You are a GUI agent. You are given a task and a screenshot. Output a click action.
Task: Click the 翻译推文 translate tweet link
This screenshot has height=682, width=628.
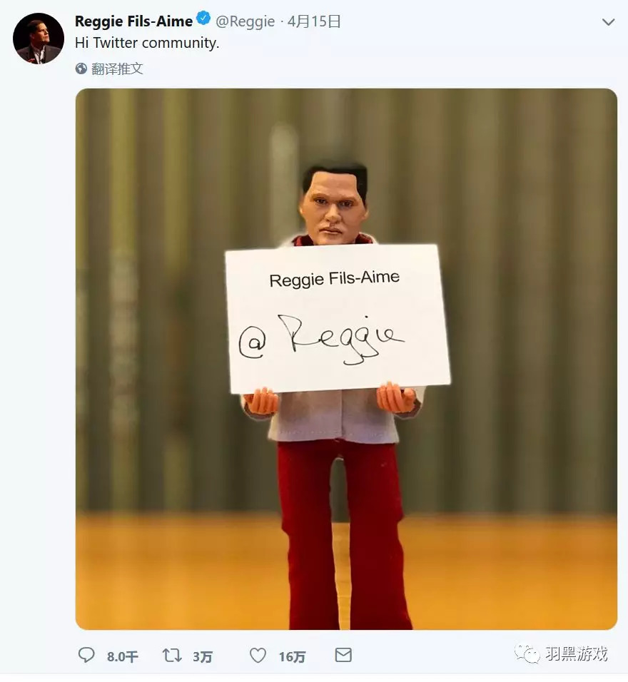pyautogui.click(x=118, y=68)
